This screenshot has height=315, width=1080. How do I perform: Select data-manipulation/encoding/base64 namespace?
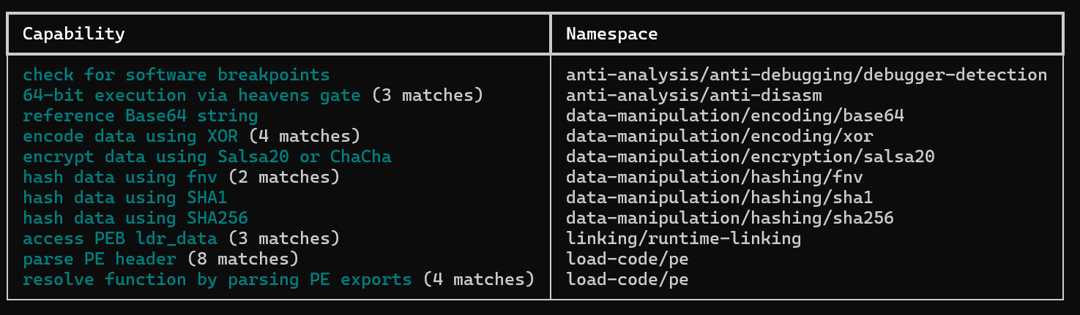point(735,115)
